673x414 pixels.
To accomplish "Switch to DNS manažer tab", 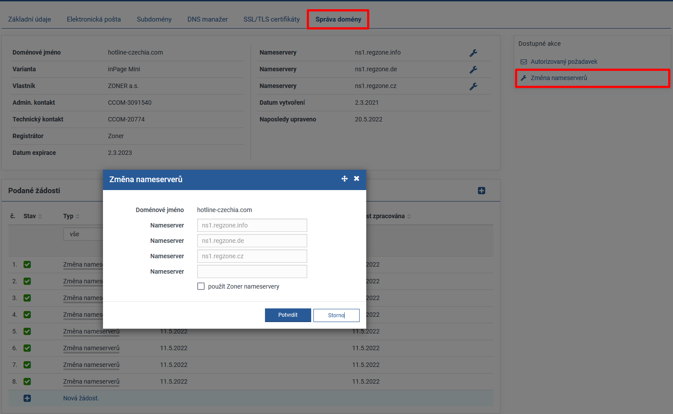I will (x=207, y=19).
